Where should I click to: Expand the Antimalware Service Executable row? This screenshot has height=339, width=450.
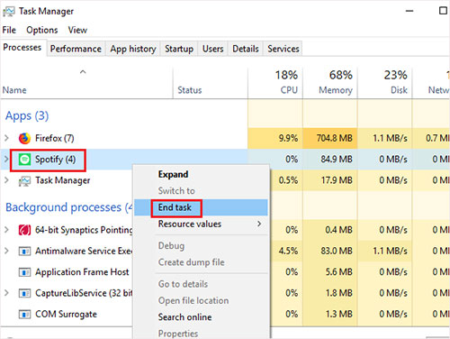(6, 251)
